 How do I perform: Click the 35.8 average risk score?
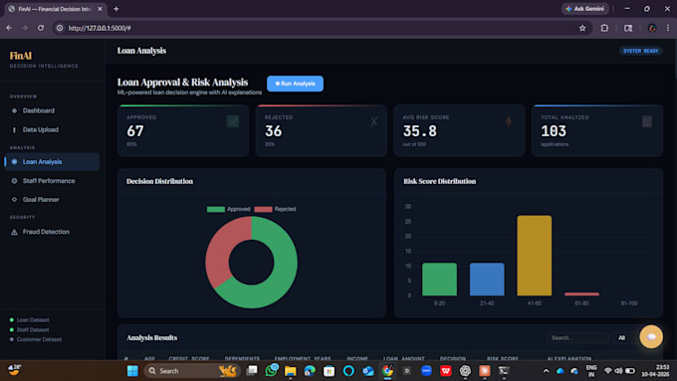coord(420,131)
